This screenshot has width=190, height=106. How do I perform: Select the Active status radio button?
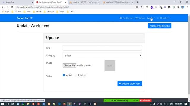coord(64,75)
